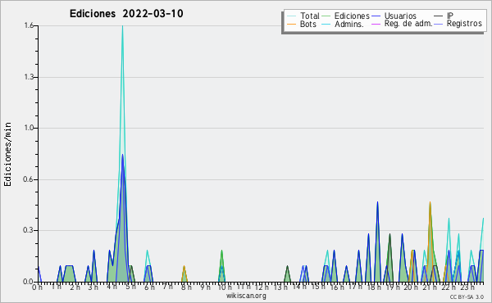Click the magenta Reg. de adm. line
The width and height of the screenshot is (492, 303).
[x=376, y=24]
